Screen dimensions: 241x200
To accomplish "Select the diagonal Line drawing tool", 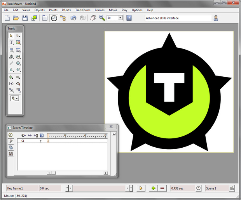I will (x=11, y=63).
